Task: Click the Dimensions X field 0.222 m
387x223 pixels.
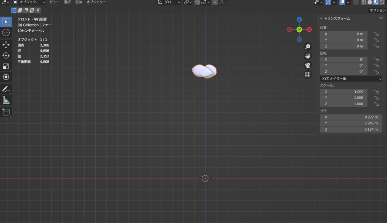Action: tap(351, 117)
